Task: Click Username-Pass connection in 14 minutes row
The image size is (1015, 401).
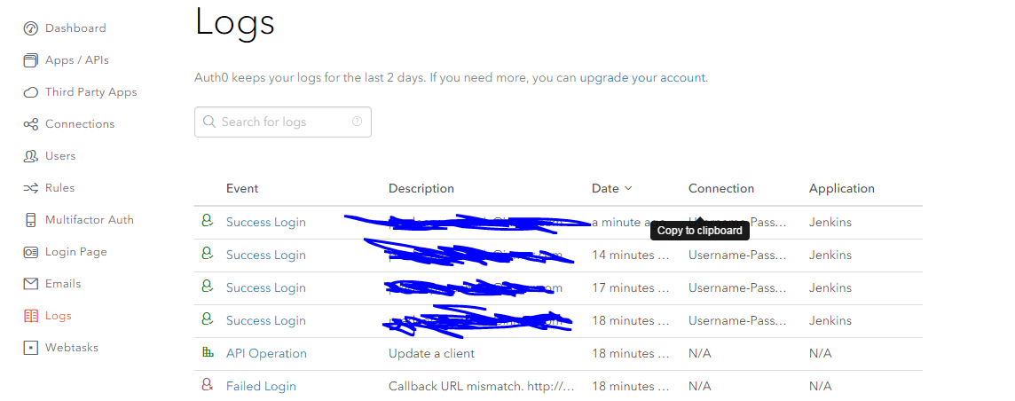Action: click(x=737, y=255)
